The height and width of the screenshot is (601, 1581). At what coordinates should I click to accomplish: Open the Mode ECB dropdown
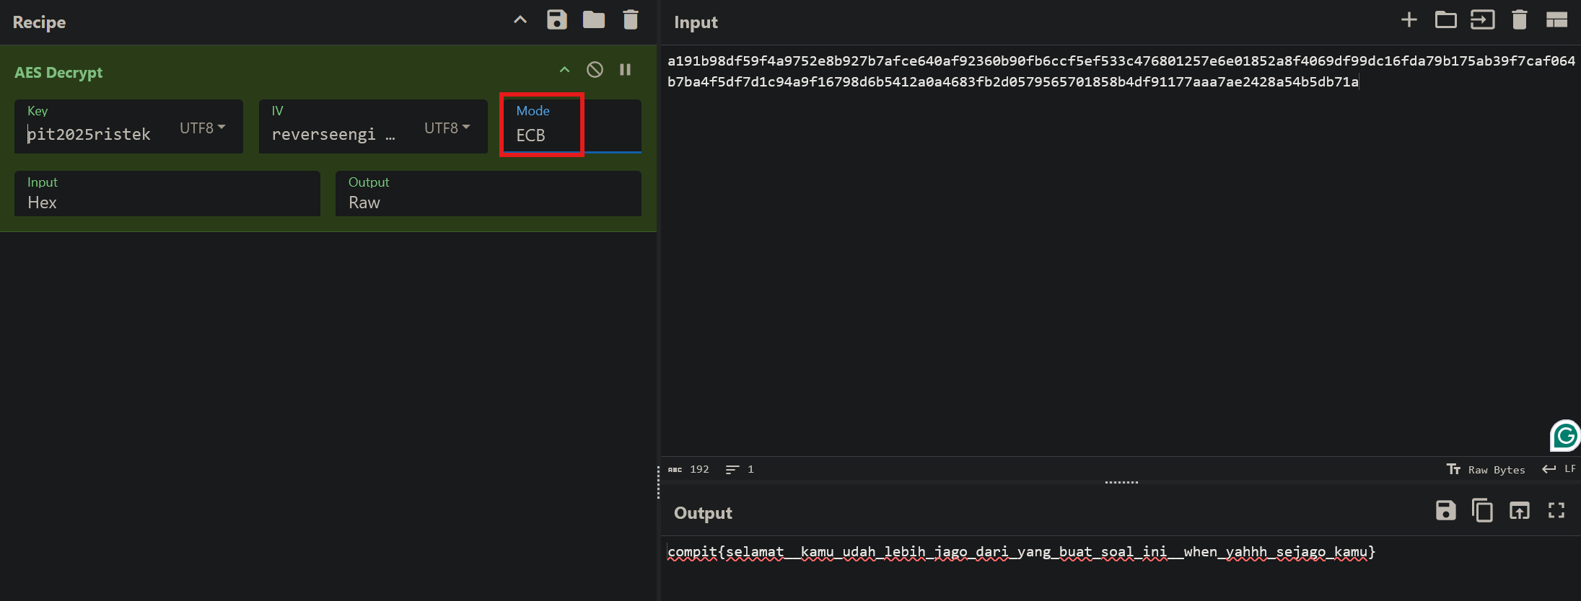(570, 135)
